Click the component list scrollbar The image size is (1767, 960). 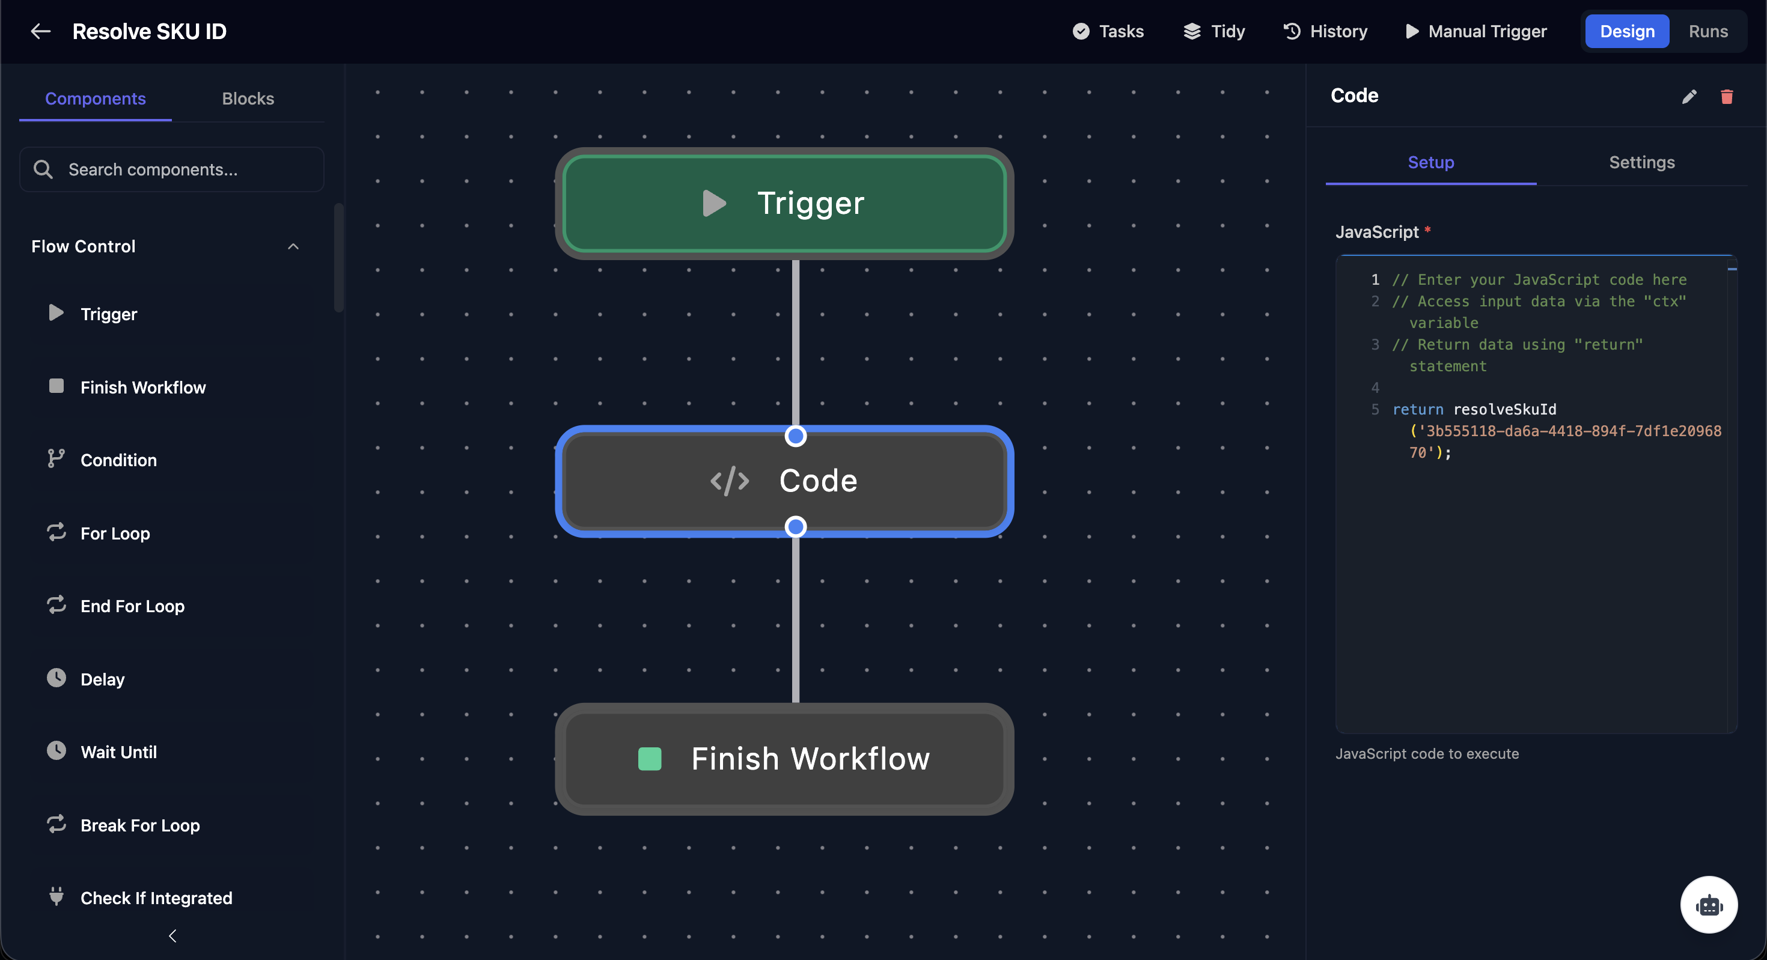(338, 257)
